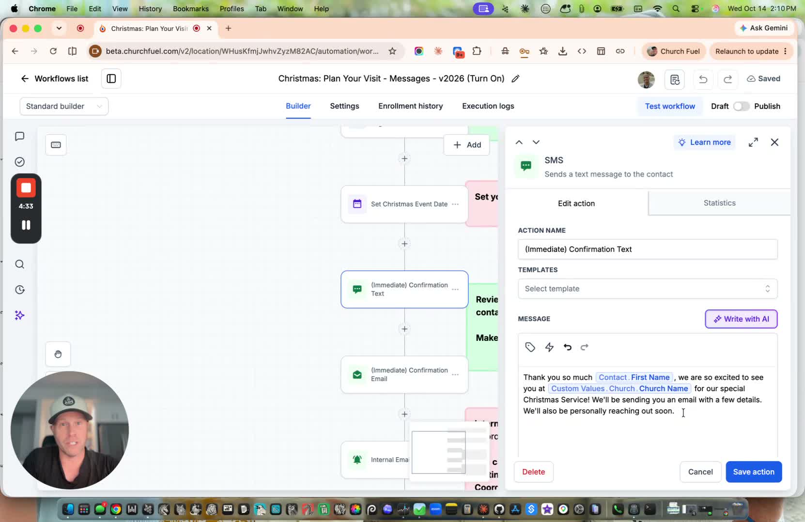Click the lightning trigger link icon
Screen dimensions: 805x522
coord(549,347)
